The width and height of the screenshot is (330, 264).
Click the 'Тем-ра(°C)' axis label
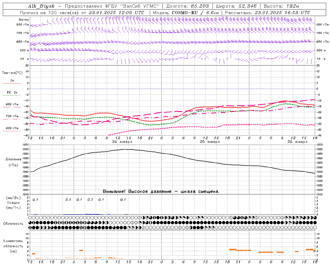pos(12,73)
